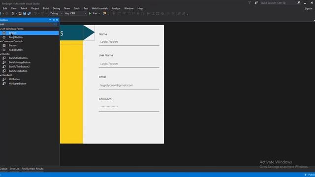Switch to the Error List tab
The width and height of the screenshot is (315, 177).
pos(14,169)
